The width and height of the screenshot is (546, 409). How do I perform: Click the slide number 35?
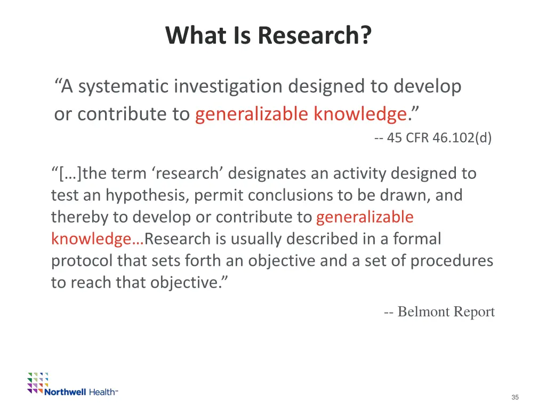click(515, 397)
